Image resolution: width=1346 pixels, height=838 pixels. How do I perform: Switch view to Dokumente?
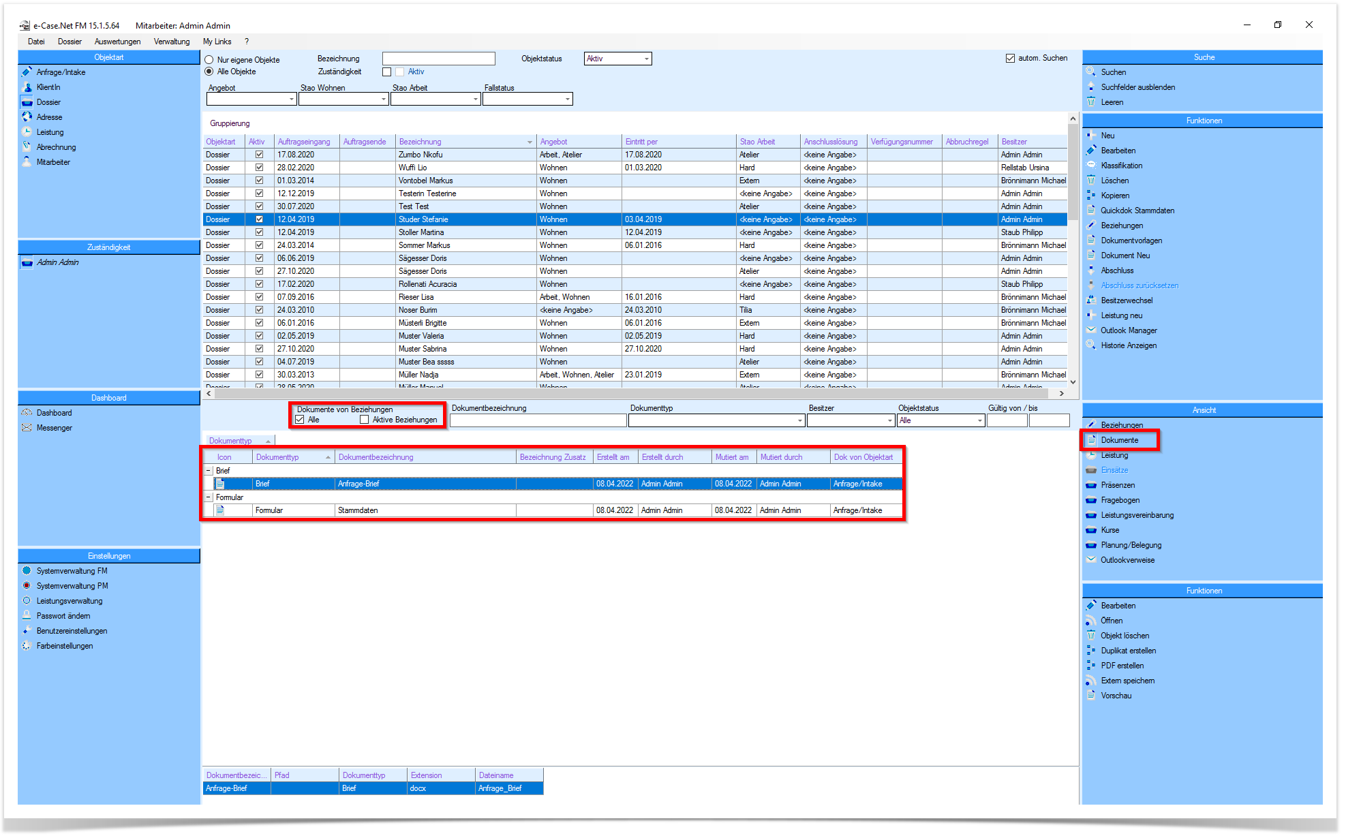tap(1120, 440)
